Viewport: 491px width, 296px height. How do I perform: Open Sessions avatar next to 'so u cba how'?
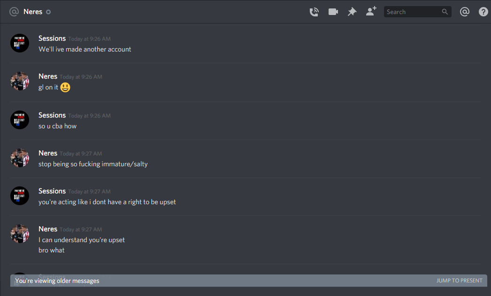click(20, 120)
